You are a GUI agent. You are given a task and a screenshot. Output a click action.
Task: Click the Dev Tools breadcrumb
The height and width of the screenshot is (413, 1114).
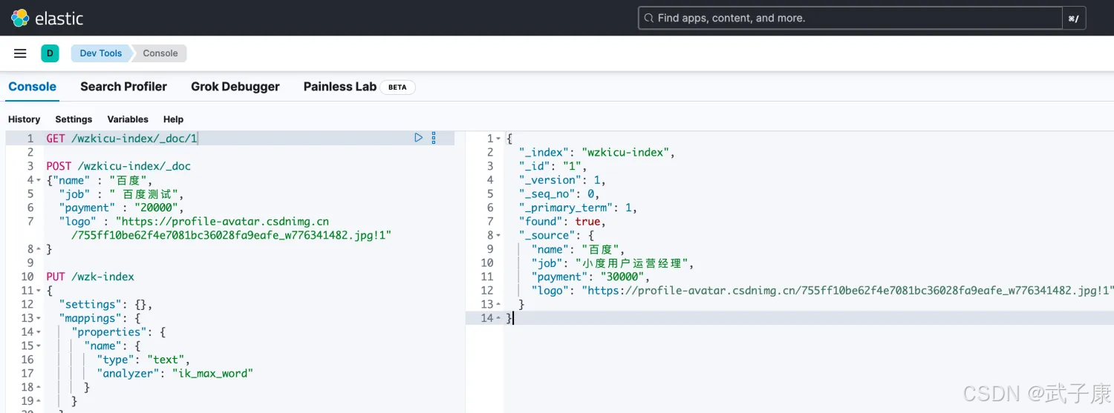100,53
